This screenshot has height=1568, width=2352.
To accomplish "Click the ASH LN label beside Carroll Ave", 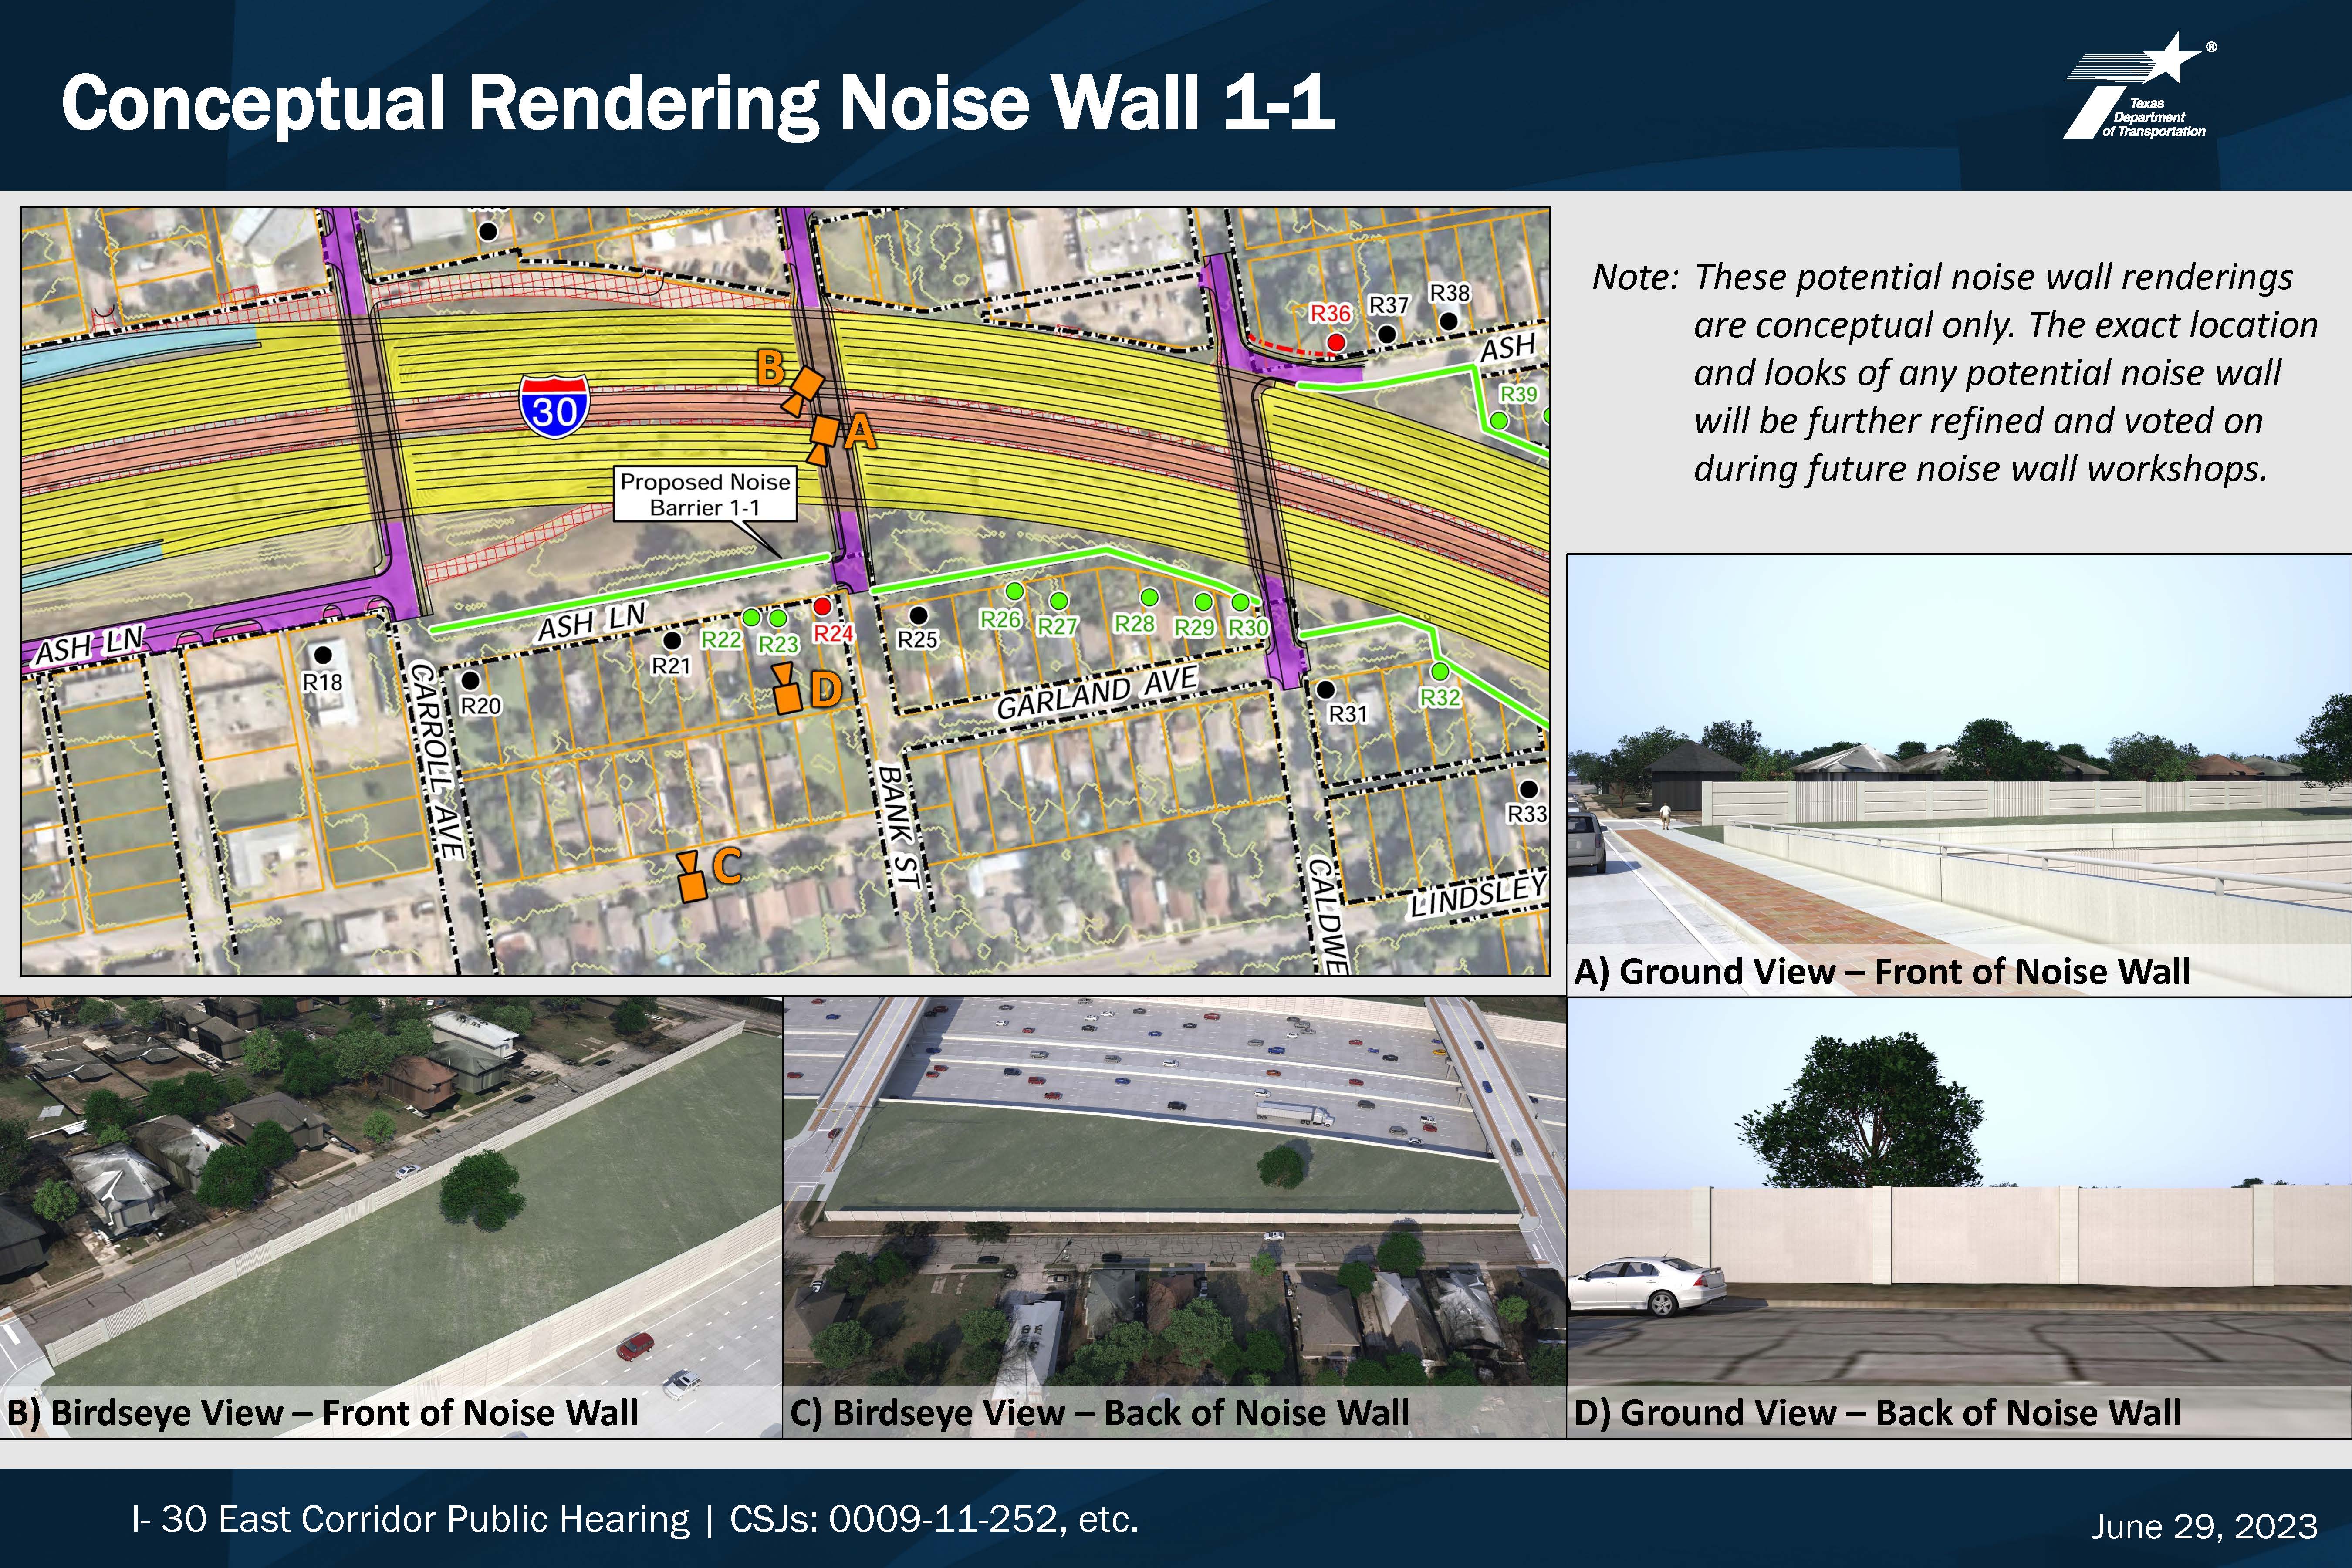I will pyautogui.click(x=592, y=622).
